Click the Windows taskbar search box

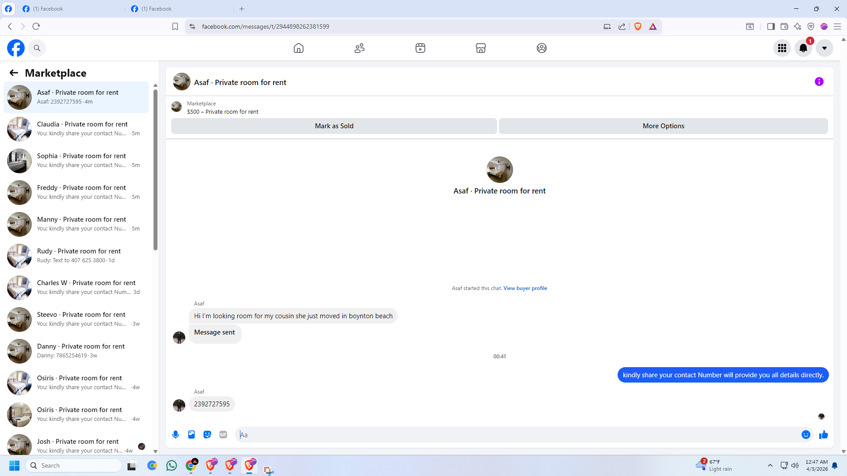[x=74, y=465]
